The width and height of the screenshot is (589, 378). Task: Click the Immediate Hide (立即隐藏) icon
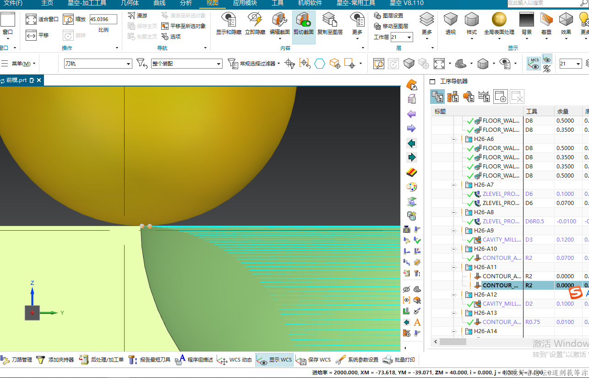(255, 20)
